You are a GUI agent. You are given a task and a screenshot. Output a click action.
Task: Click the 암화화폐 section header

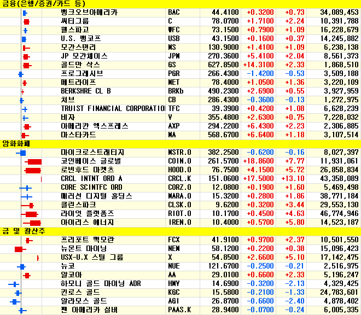tap(16, 144)
